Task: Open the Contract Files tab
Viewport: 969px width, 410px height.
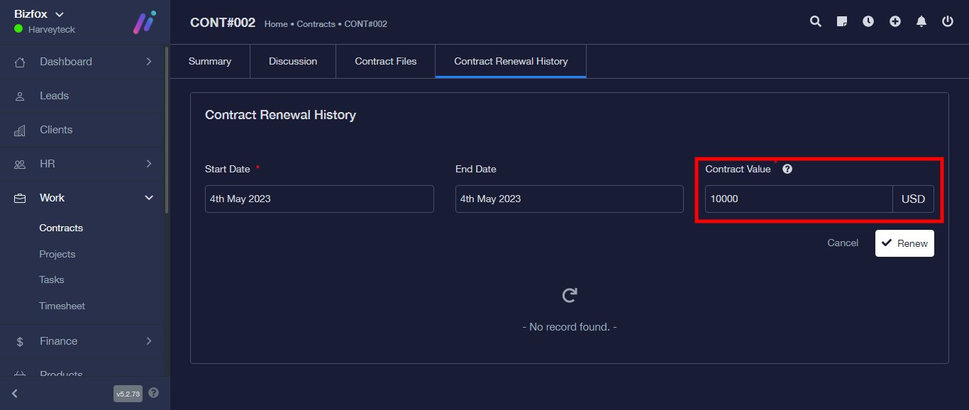Action: [385, 62]
